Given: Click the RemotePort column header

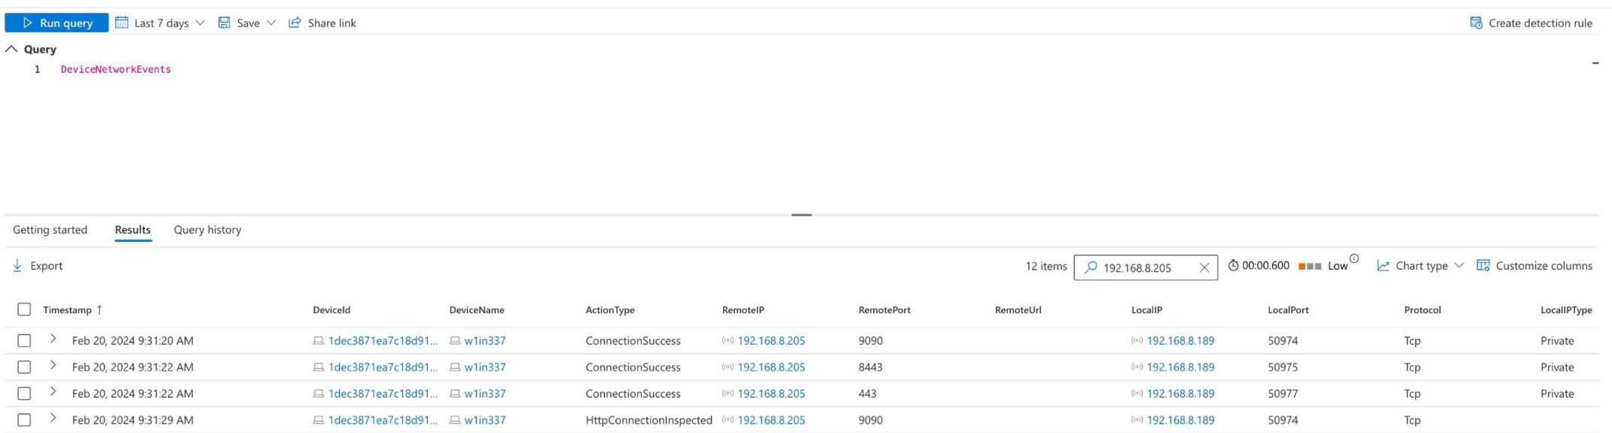Looking at the screenshot, I should [x=884, y=310].
